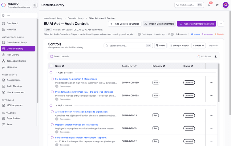
Task: Open the user profile avatar
Action: click(x=225, y=5)
